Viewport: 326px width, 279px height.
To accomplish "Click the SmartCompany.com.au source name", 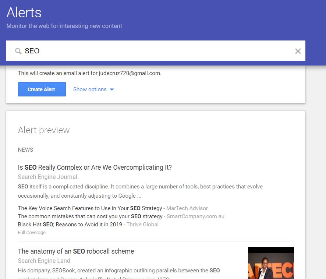I will (x=195, y=216).
